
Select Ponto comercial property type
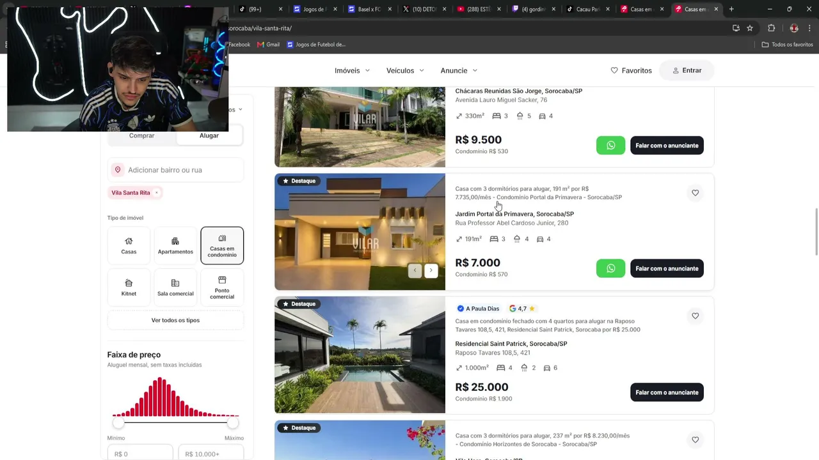point(222,287)
